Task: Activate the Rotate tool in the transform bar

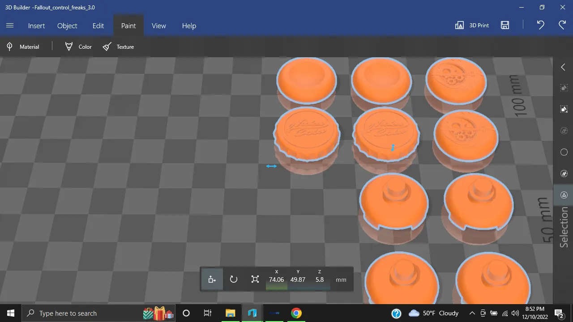Action: (x=234, y=280)
